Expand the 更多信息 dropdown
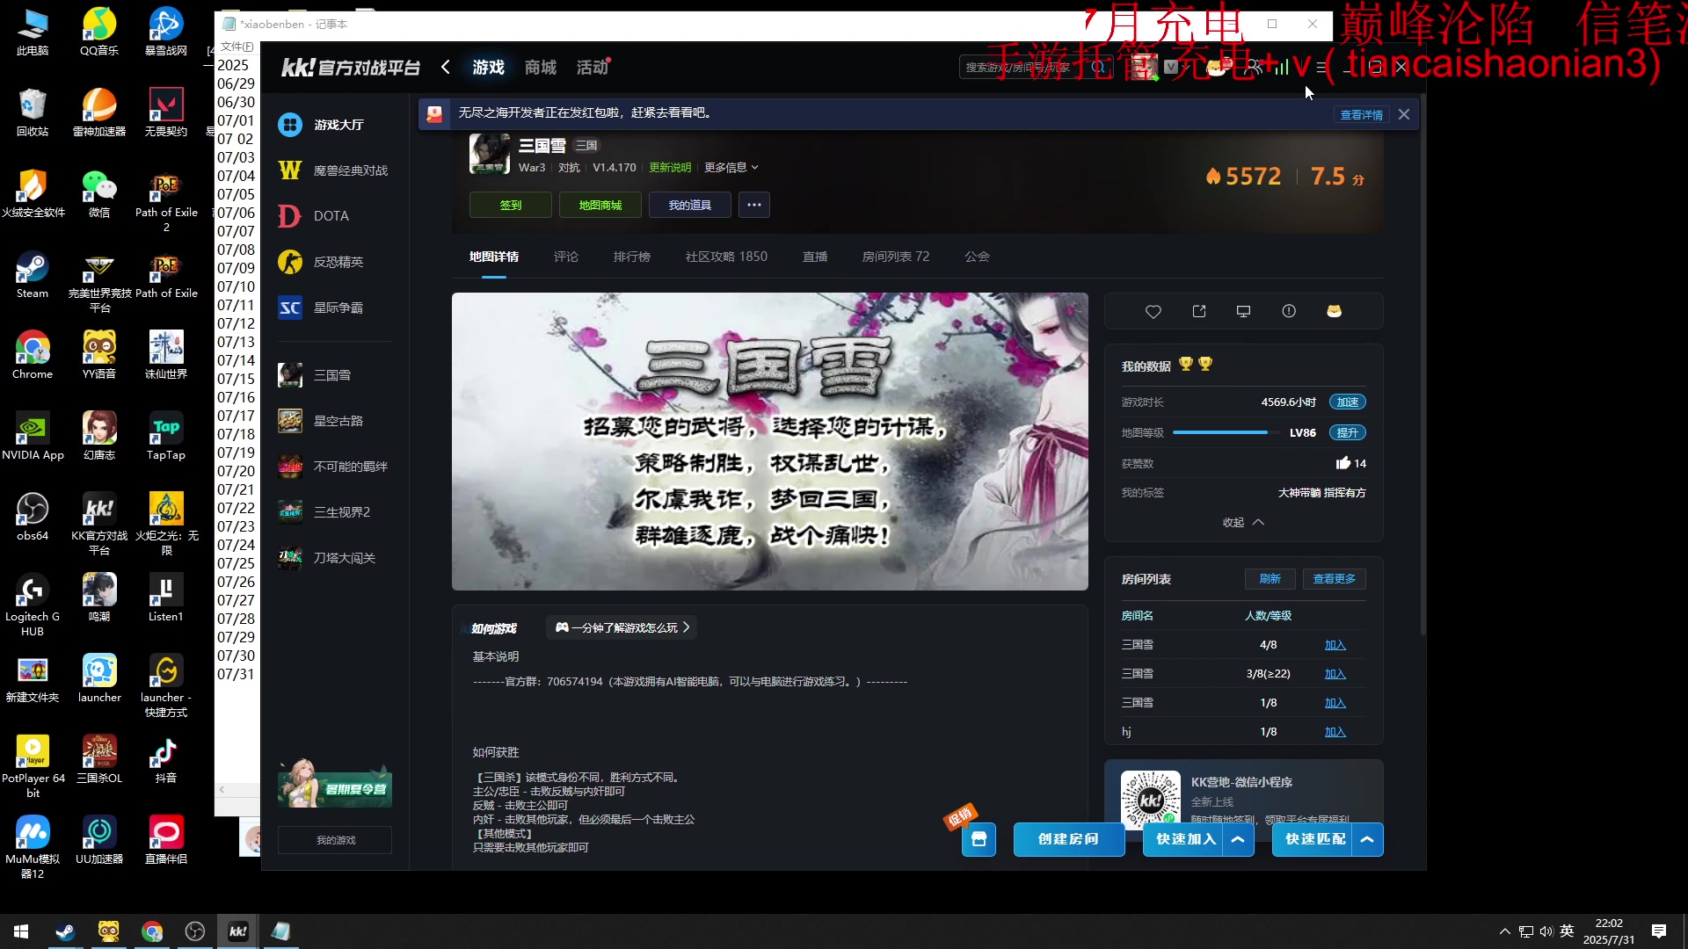1688x949 pixels. click(731, 168)
